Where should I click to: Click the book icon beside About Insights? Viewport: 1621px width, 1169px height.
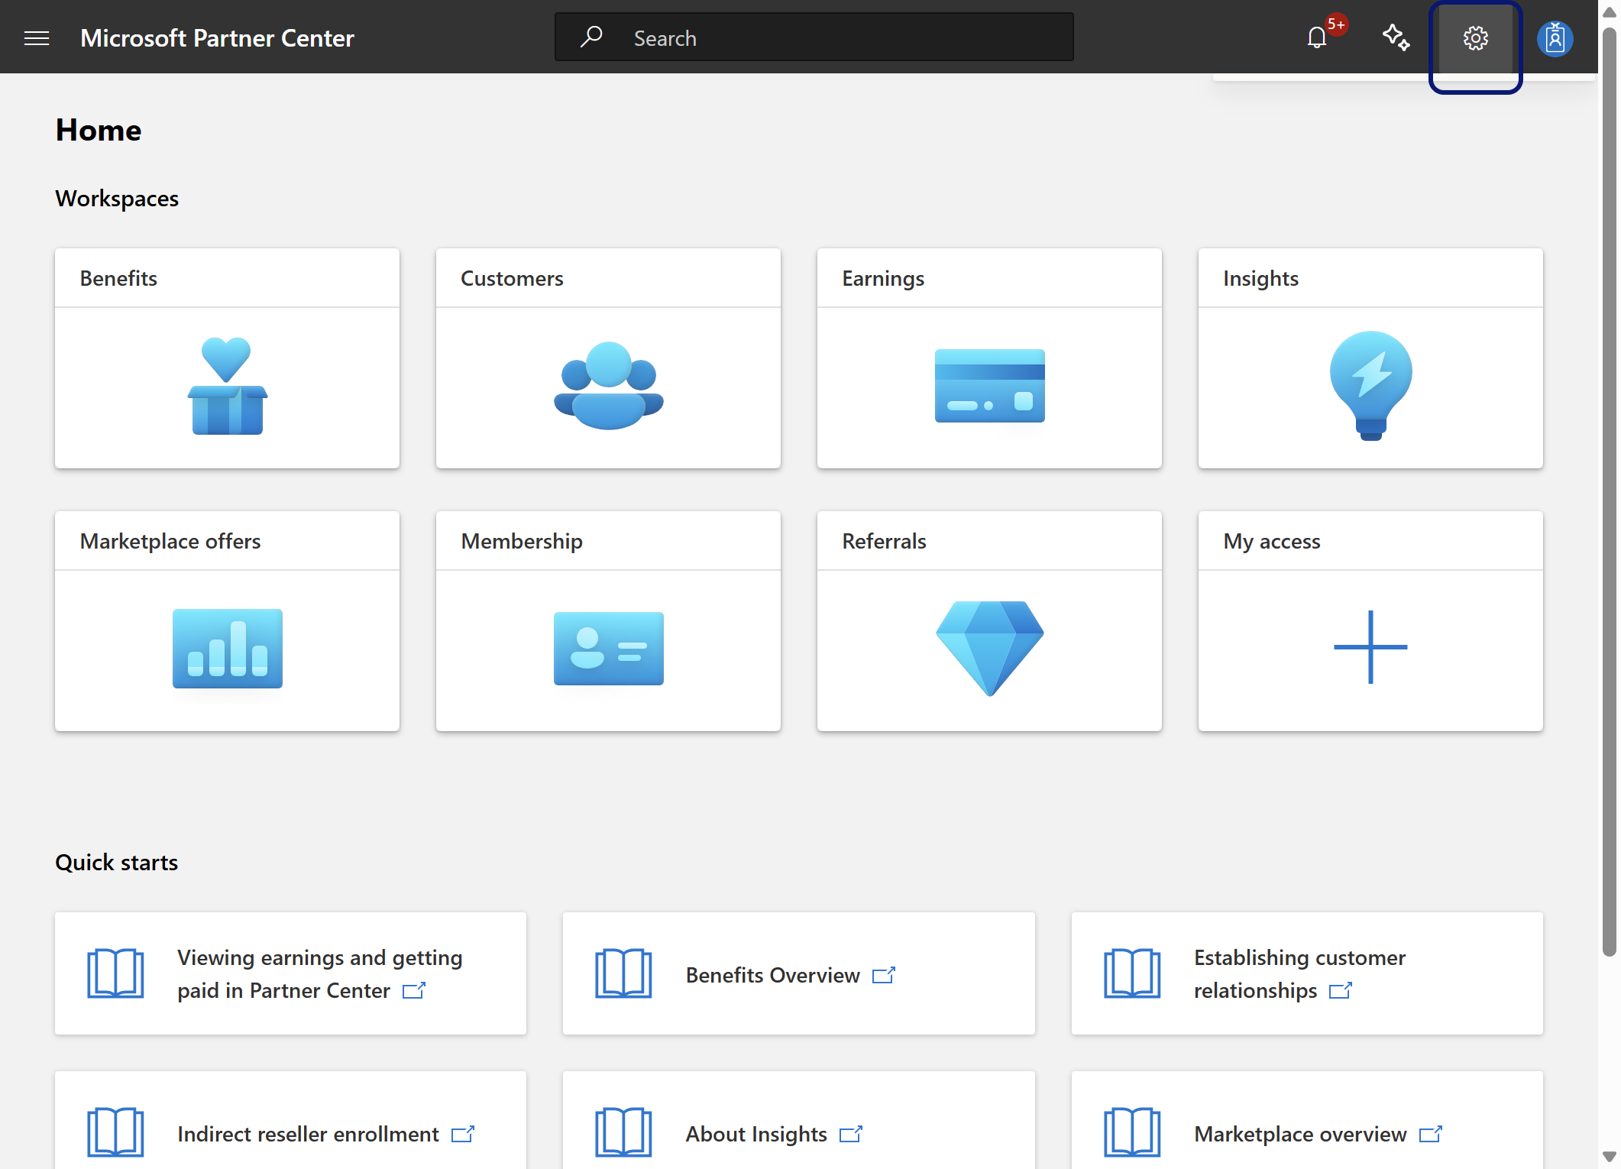[x=623, y=1132]
